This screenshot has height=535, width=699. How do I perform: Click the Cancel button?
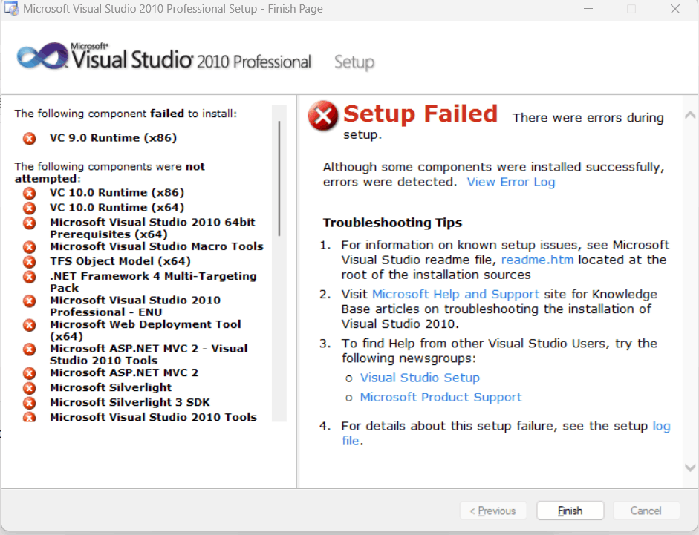tap(646, 511)
